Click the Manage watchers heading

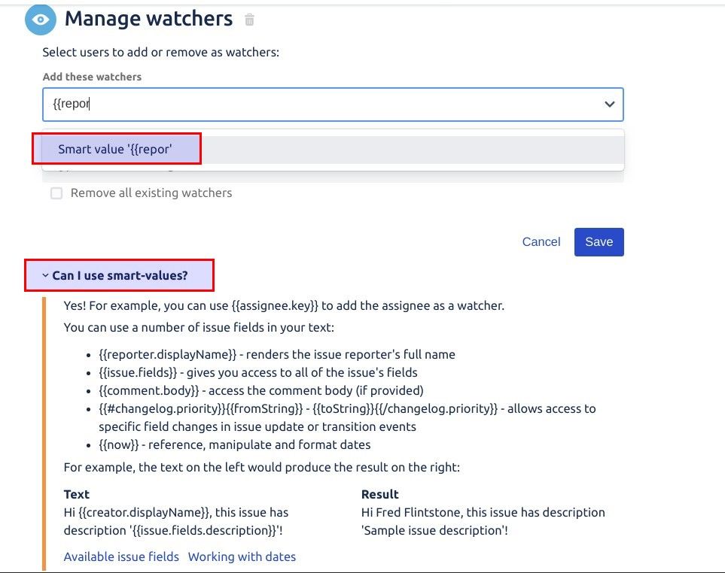tap(148, 19)
